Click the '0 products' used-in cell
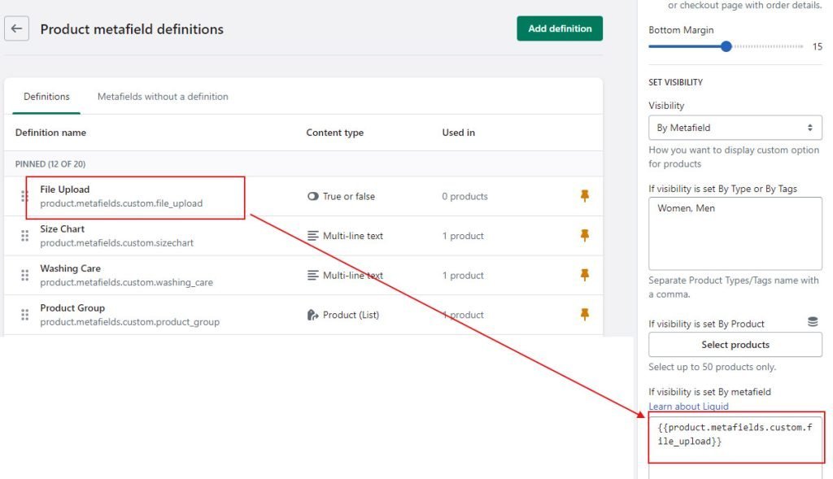Viewport: 833px width, 479px height. [x=464, y=197]
